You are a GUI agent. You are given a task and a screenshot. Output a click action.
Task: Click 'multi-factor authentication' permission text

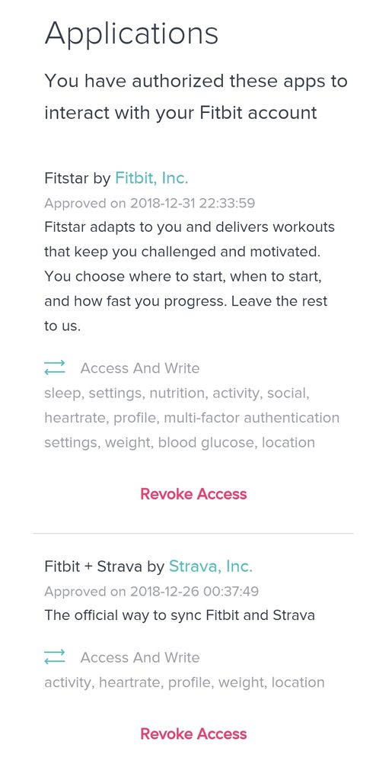click(x=251, y=417)
